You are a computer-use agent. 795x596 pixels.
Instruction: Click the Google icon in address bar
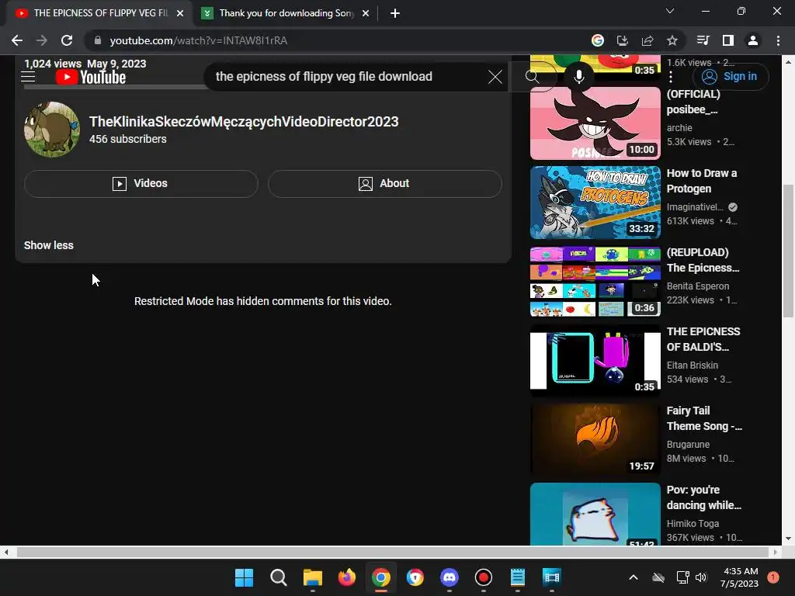click(x=598, y=40)
